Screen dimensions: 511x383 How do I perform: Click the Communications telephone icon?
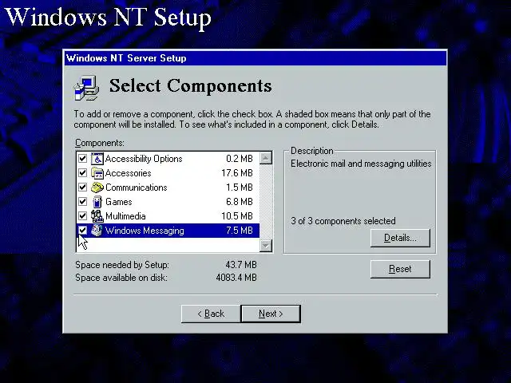pyautogui.click(x=97, y=188)
